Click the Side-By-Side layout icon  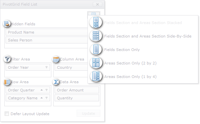click(96, 36)
